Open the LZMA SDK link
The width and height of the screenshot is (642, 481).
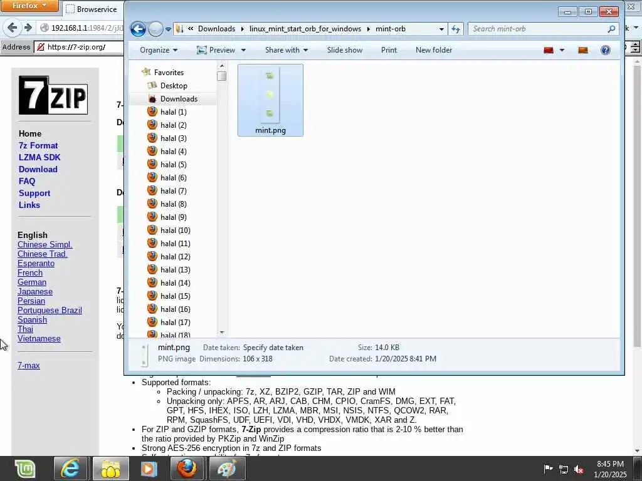[x=39, y=157]
